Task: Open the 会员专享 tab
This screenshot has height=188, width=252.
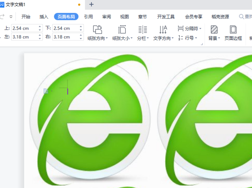Action: tap(193, 17)
